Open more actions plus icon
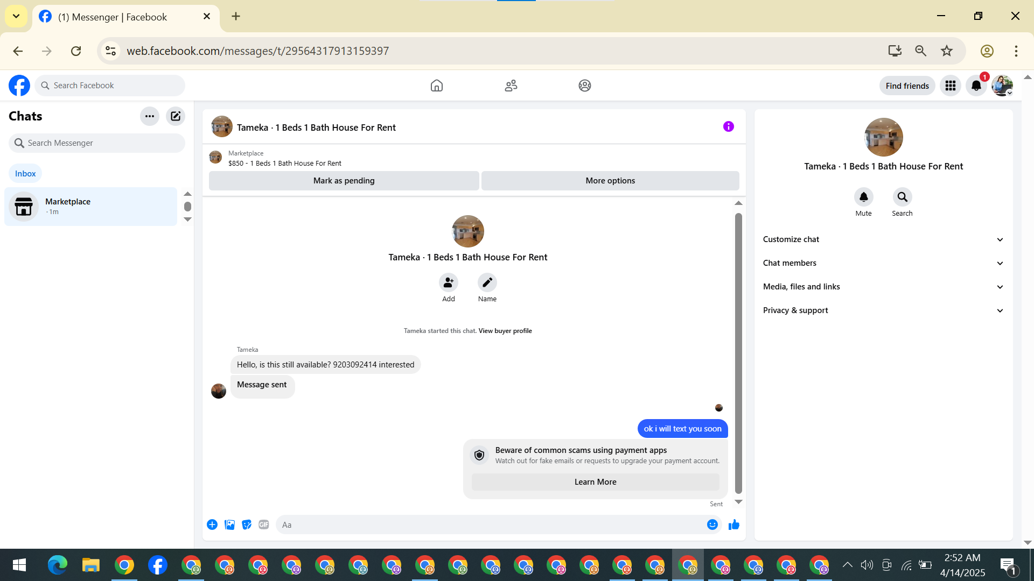 (x=212, y=525)
